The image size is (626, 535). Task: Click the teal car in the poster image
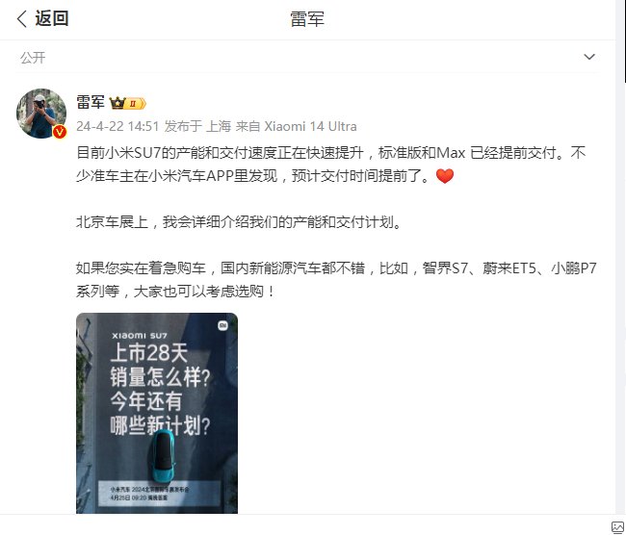(x=163, y=455)
